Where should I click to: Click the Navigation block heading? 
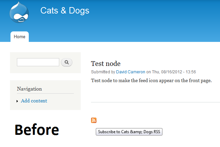tap(29, 89)
